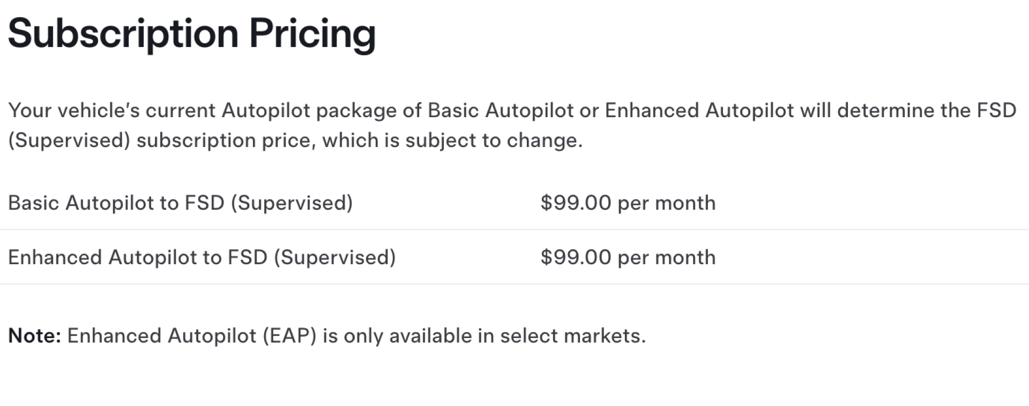Click the $99.00 price in the Enhanced Autopilot row
The width and height of the screenshot is (1029, 406).
point(576,257)
